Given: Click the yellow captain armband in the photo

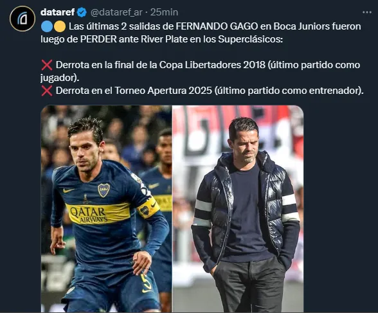Looking at the screenshot, I should [x=148, y=208].
